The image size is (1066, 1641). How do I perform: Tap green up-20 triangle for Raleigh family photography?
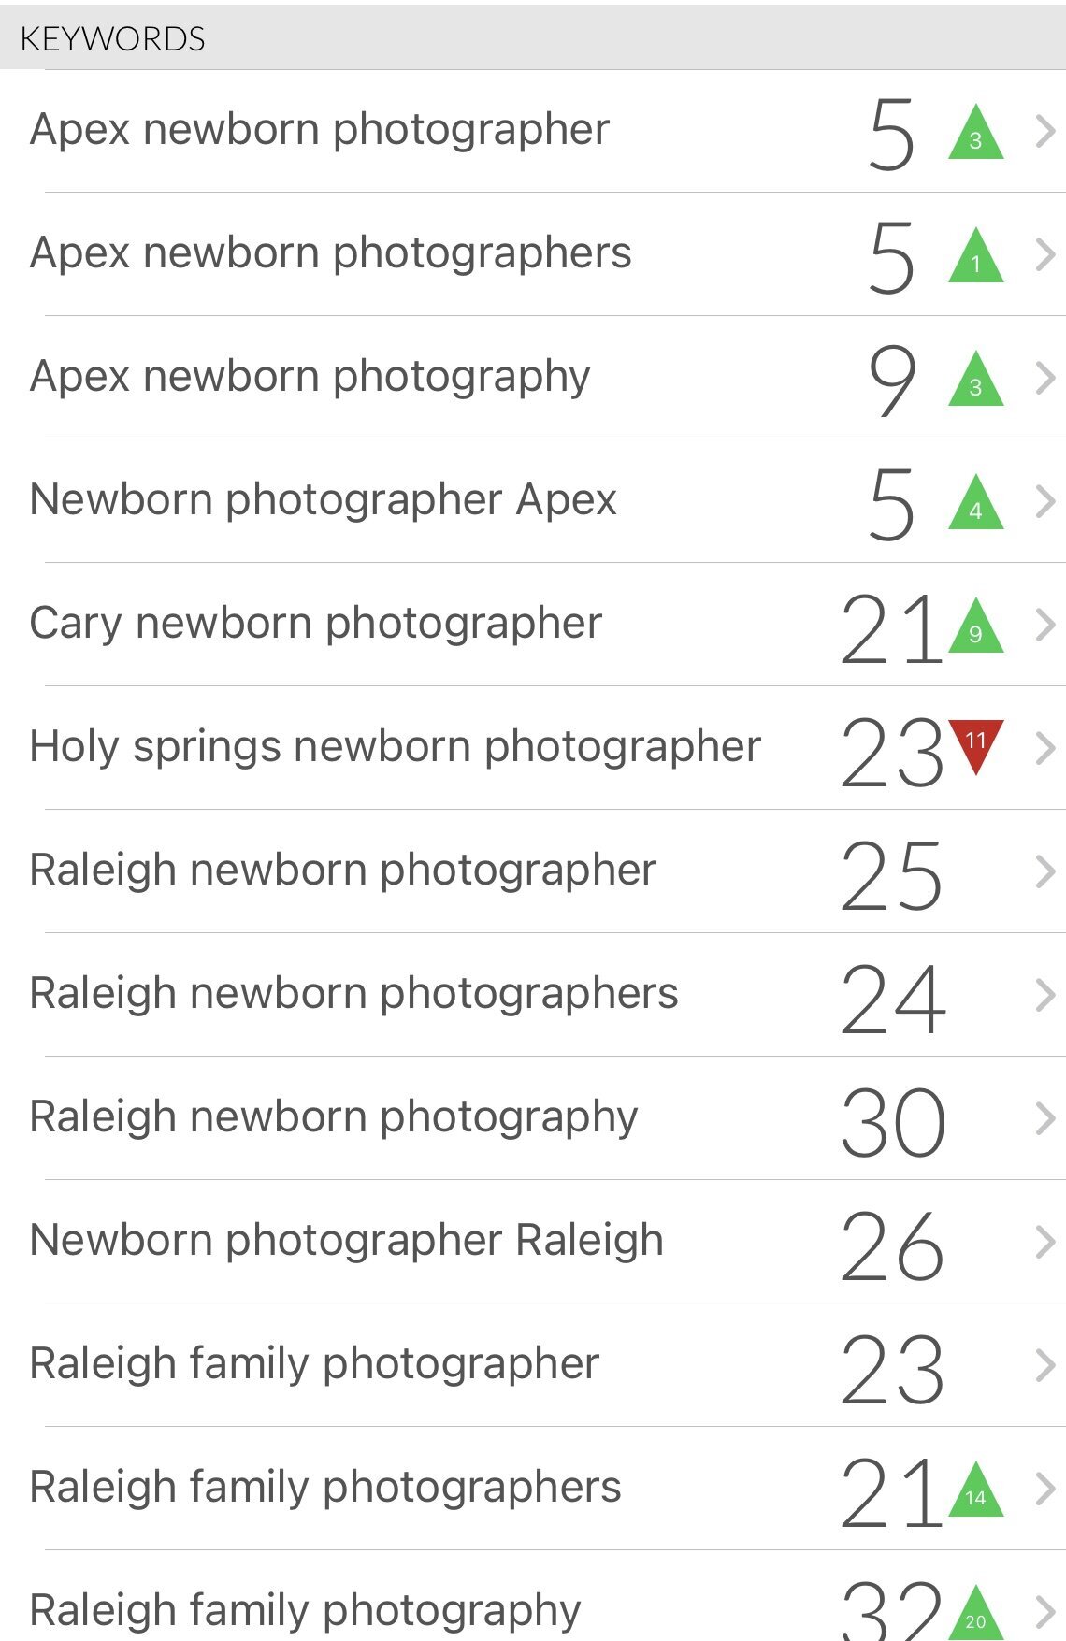[975, 1616]
